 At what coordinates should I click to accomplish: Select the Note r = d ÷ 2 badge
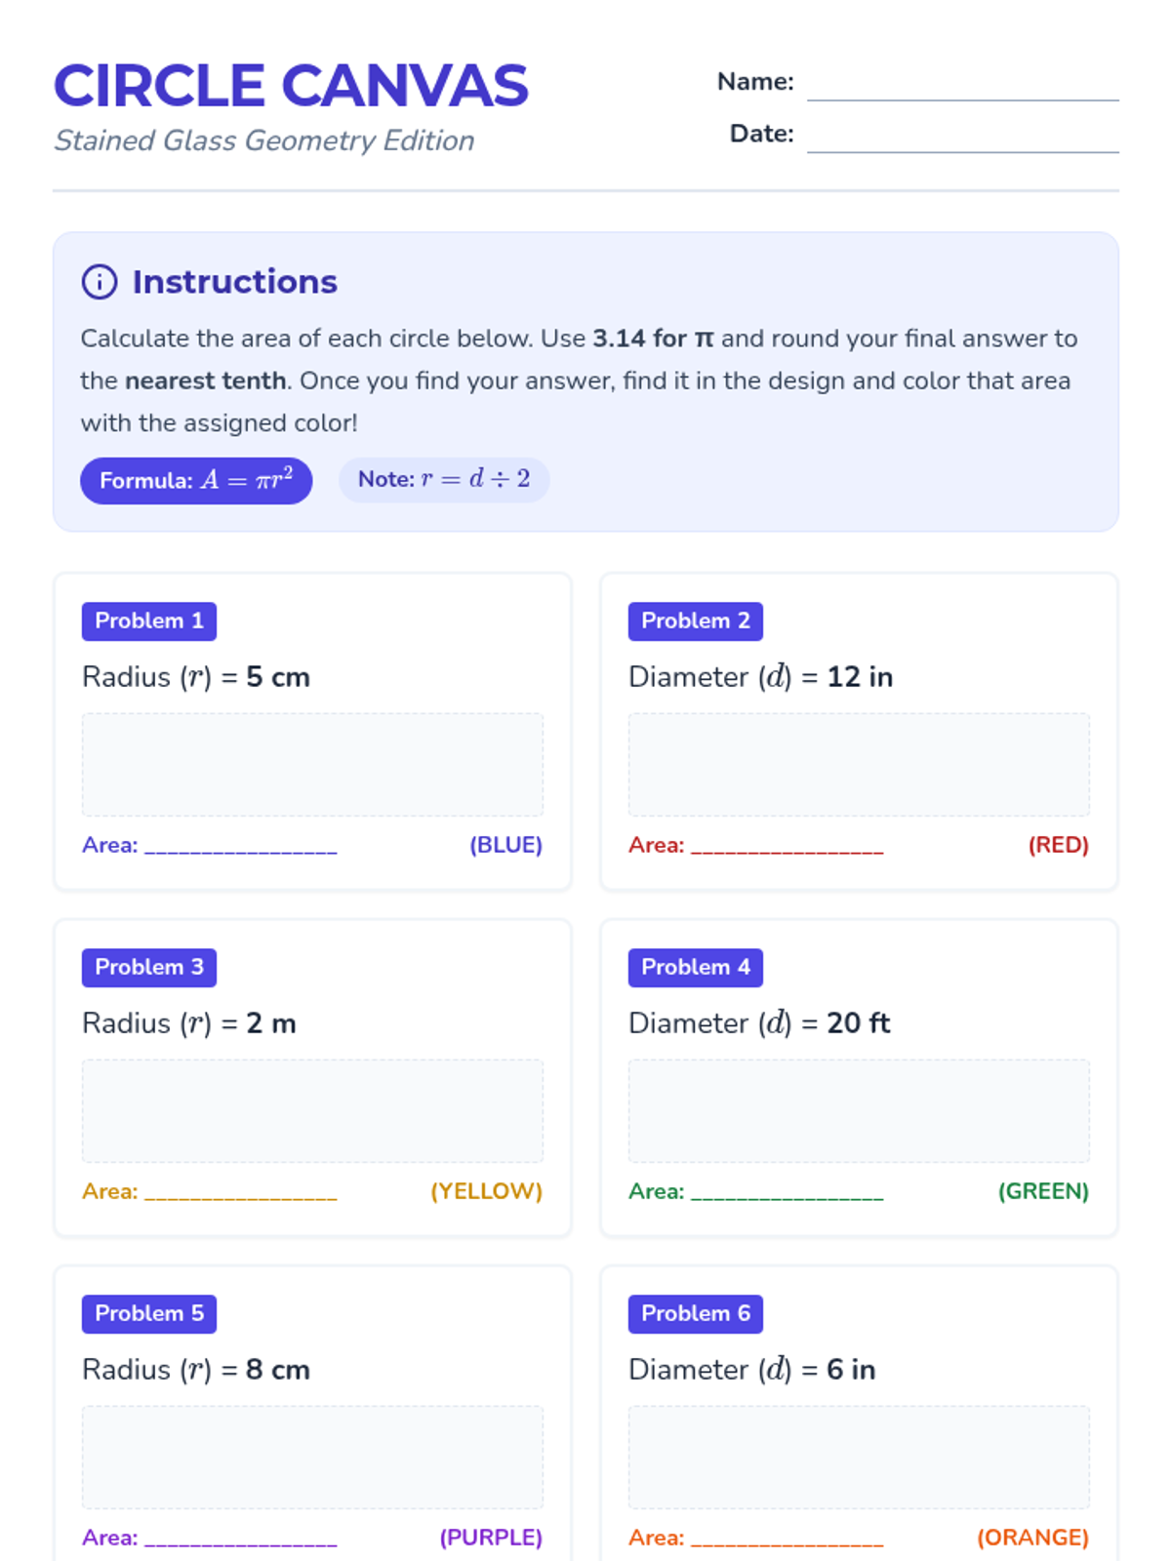coord(444,480)
